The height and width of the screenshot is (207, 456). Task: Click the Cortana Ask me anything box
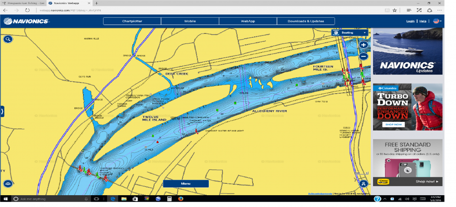coord(51,199)
